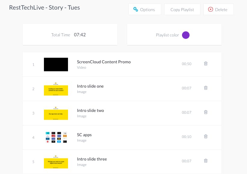This screenshot has width=247, height=174.
Task: Open the black video thumbnail
Action: [56, 64]
